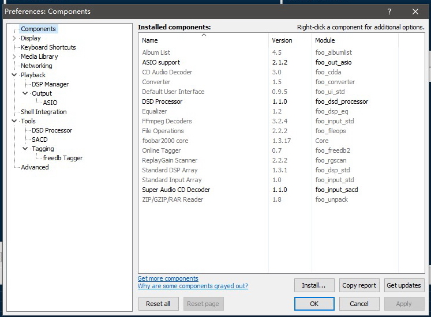Click the Reset all button
431x317 pixels.
(x=158, y=304)
